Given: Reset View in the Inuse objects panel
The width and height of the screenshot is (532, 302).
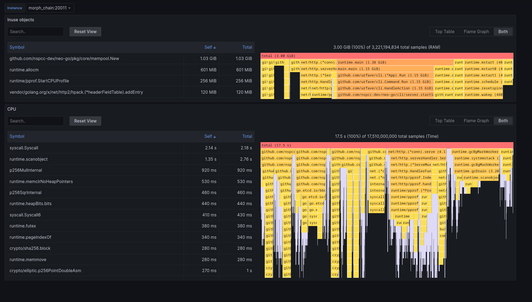Looking at the screenshot, I should (x=85, y=31).
